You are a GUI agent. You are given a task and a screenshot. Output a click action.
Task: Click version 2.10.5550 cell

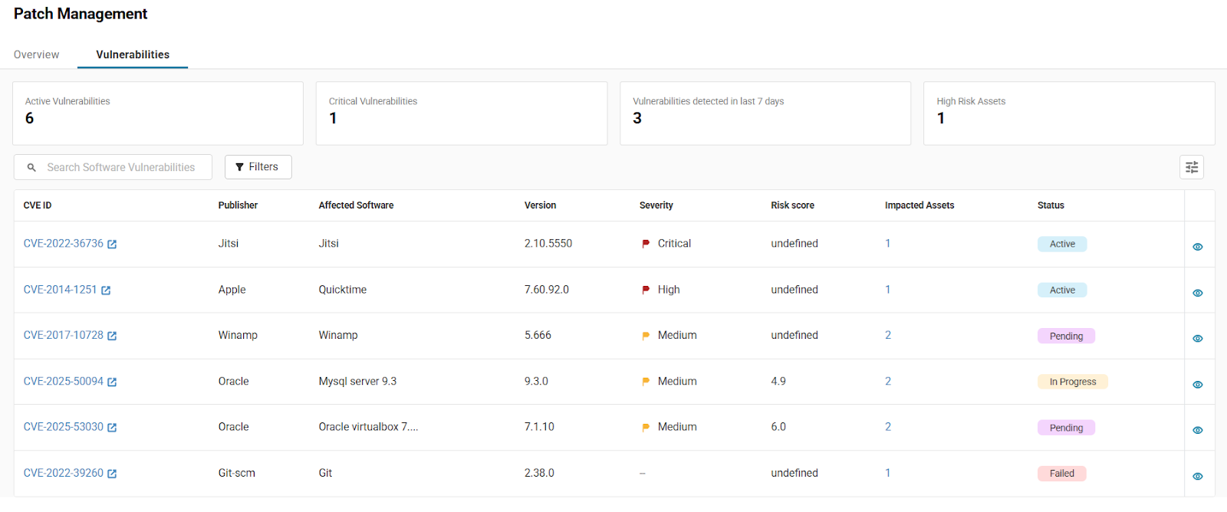click(548, 244)
